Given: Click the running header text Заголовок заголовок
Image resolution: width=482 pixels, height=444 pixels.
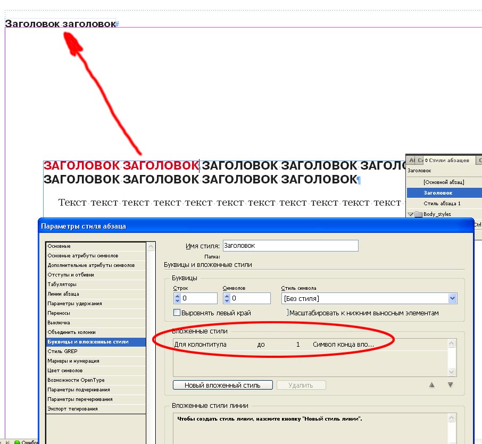Looking at the screenshot, I should pos(60,23).
